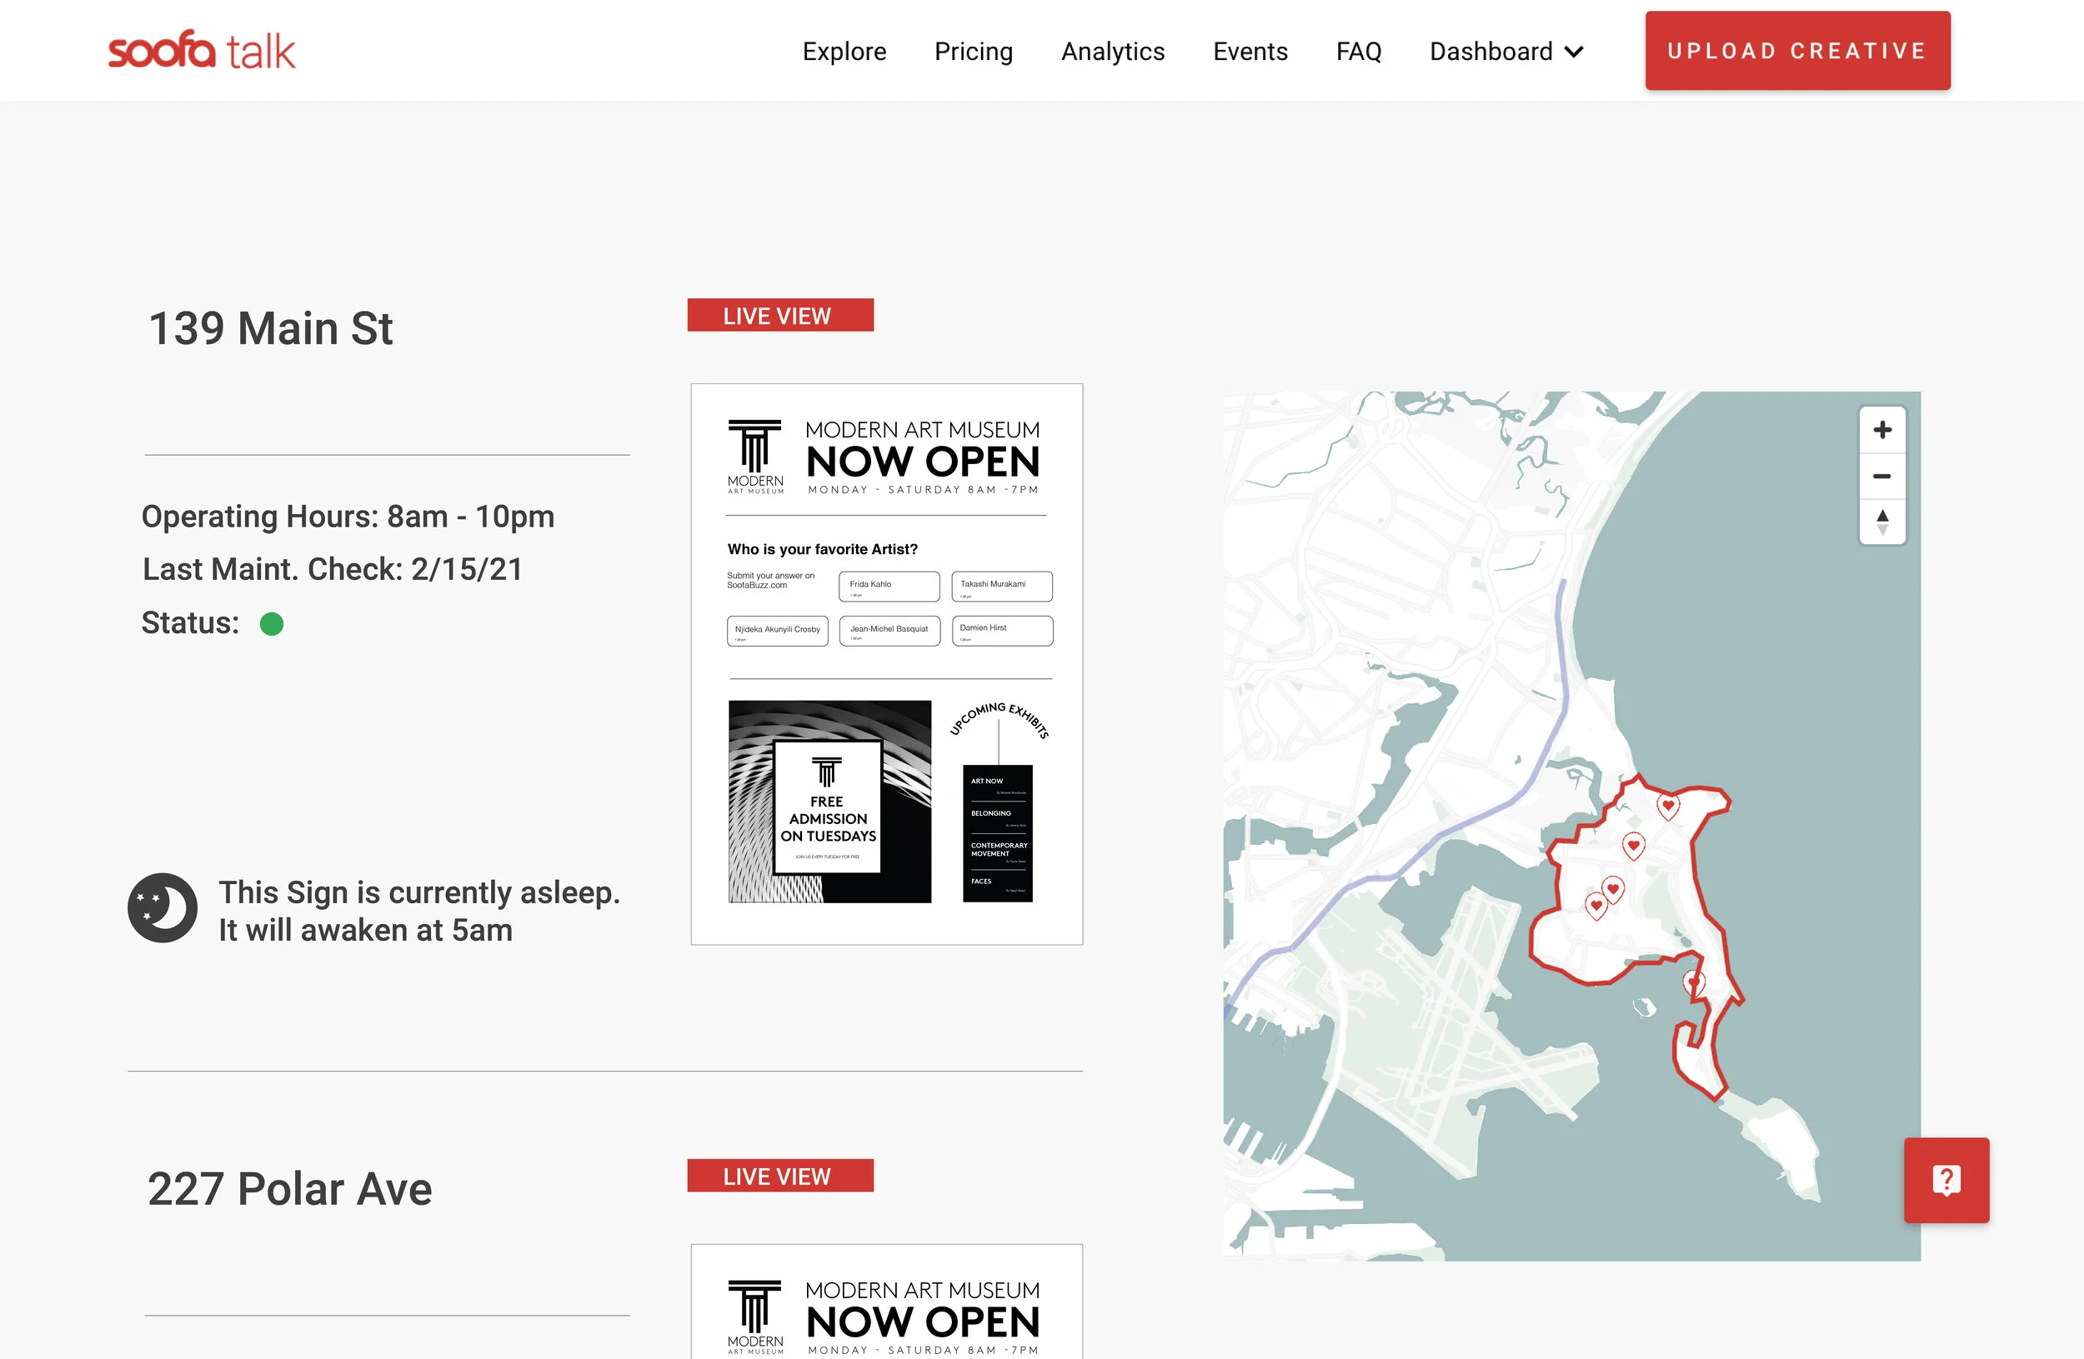Navigate to the FAQ section
2084x1359 pixels.
[1358, 52]
